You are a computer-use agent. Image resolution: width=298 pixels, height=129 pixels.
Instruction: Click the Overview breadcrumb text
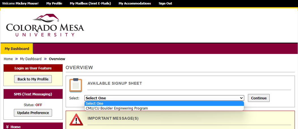pyautogui.click(x=57, y=59)
